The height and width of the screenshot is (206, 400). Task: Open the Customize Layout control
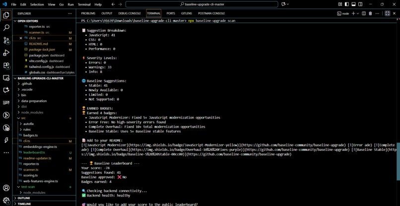click(x=340, y=4)
